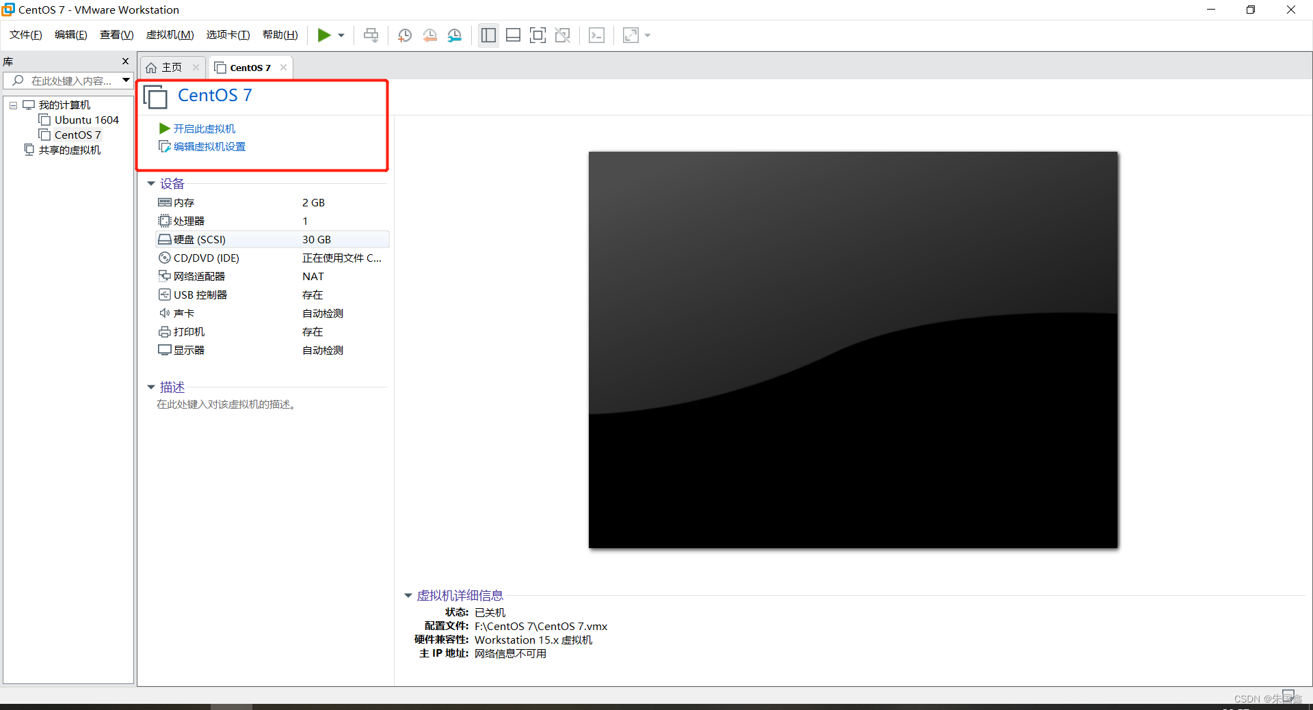Viewport: 1313px width, 710px height.
Task: Open the power options dropdown arrow
Action: tap(341, 36)
